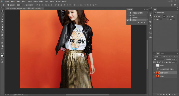Open the layer blend mode dropdown
This screenshot has width=179, height=96.
tap(159, 59)
